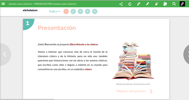Click the refresh circular arrow icon
This screenshot has height=100, width=189.
tap(130, 4)
